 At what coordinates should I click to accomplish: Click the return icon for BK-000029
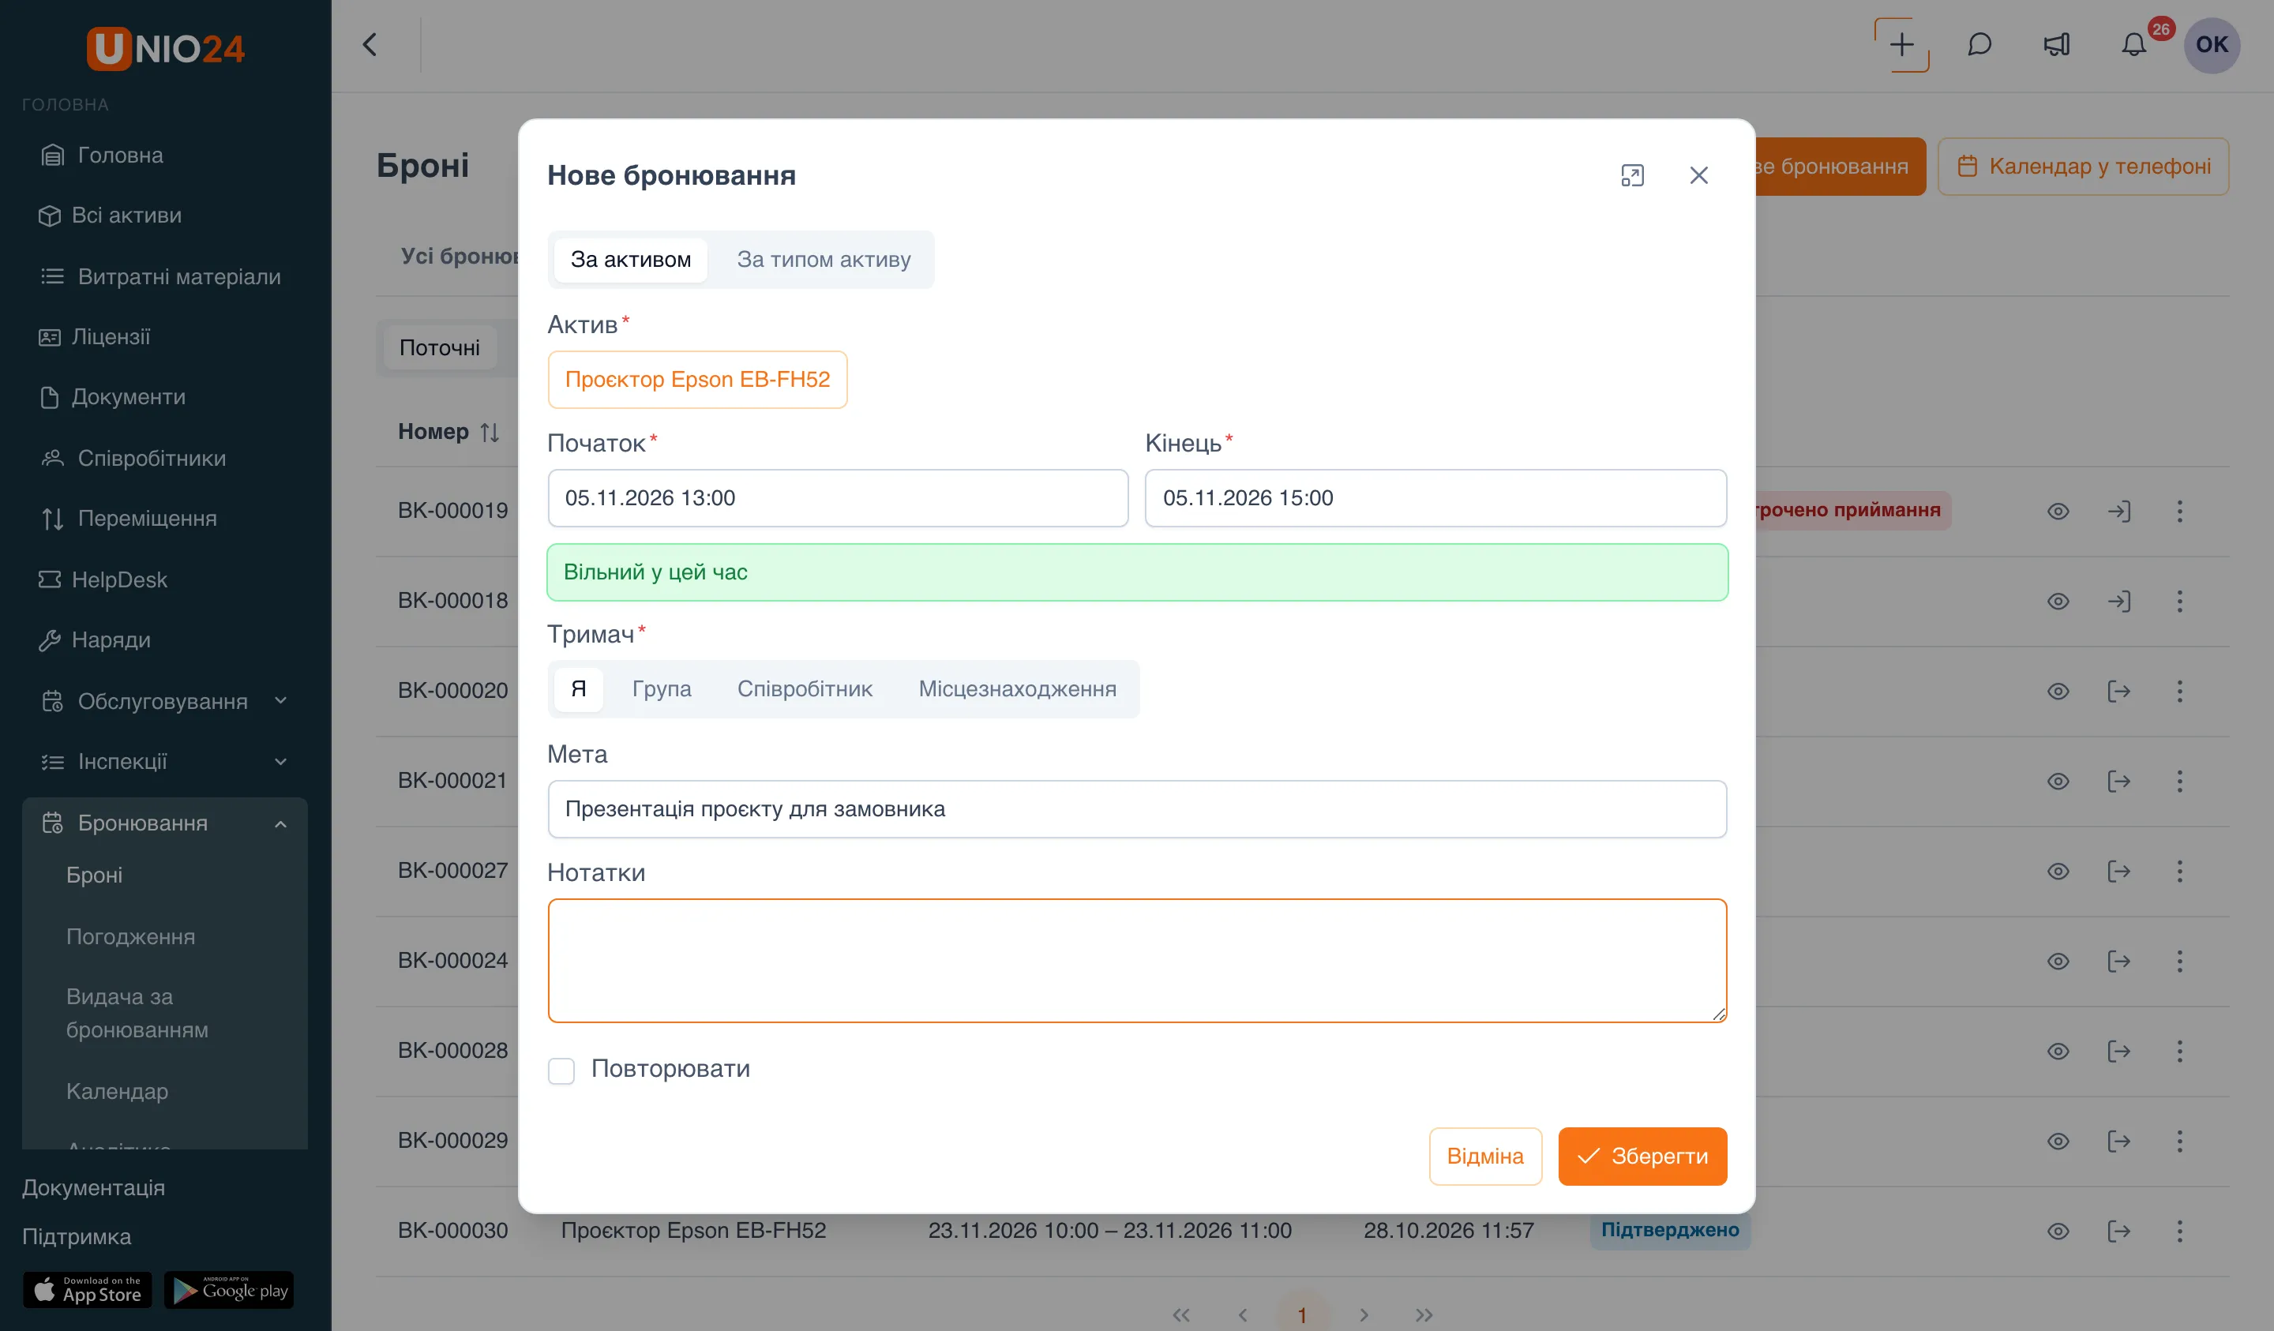tap(2118, 1142)
